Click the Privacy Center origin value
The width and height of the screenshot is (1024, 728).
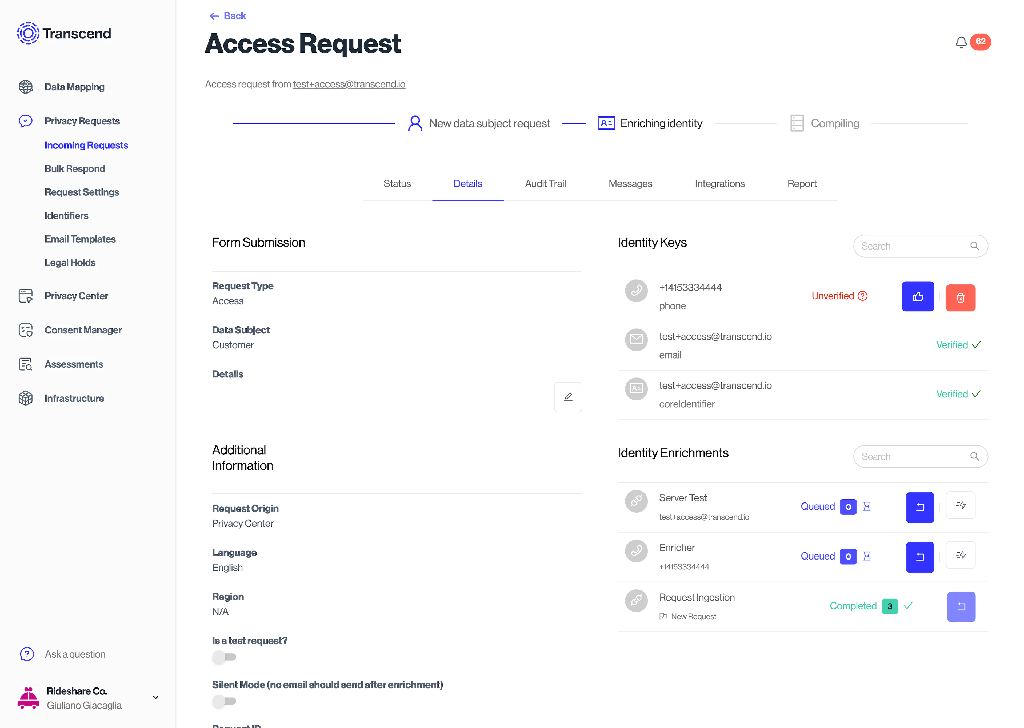click(243, 524)
